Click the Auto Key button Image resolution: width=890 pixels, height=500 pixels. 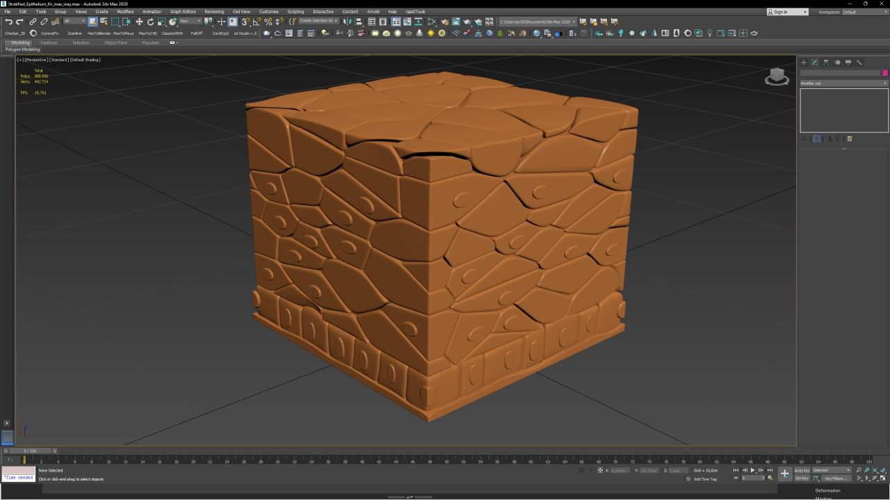pyautogui.click(x=802, y=470)
